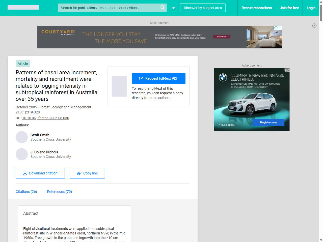Click the chain-link icon in Copy link button

point(79,173)
